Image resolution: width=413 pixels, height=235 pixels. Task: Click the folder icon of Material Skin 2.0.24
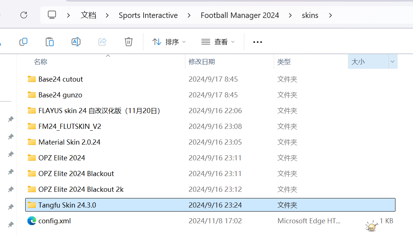tap(31, 142)
